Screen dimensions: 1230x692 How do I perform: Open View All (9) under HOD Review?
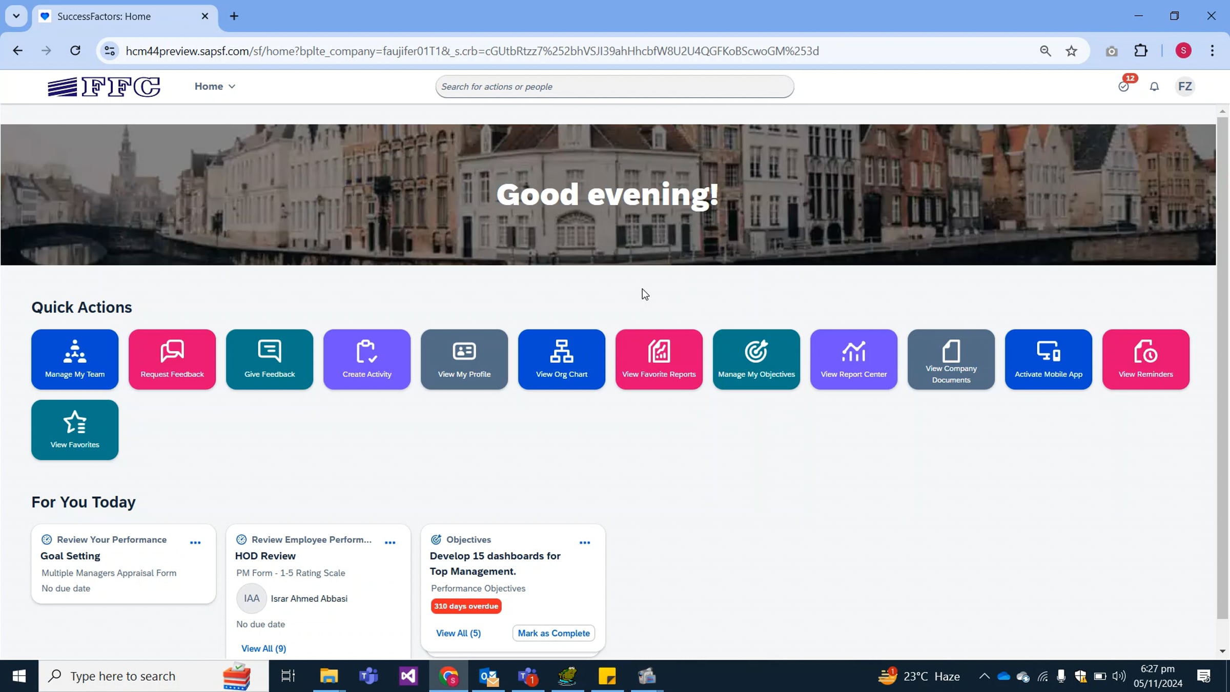click(263, 648)
